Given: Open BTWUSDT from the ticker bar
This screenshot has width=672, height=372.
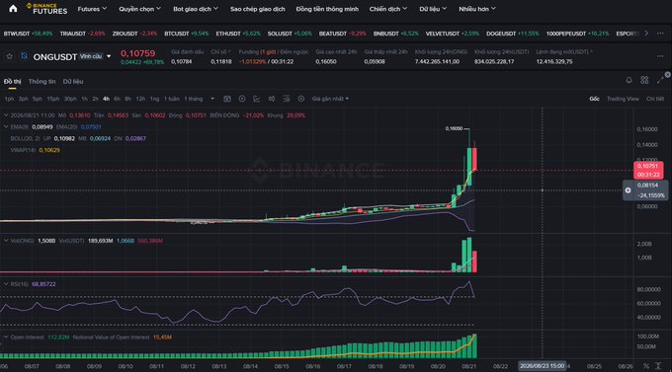Looking at the screenshot, I should coord(28,34).
